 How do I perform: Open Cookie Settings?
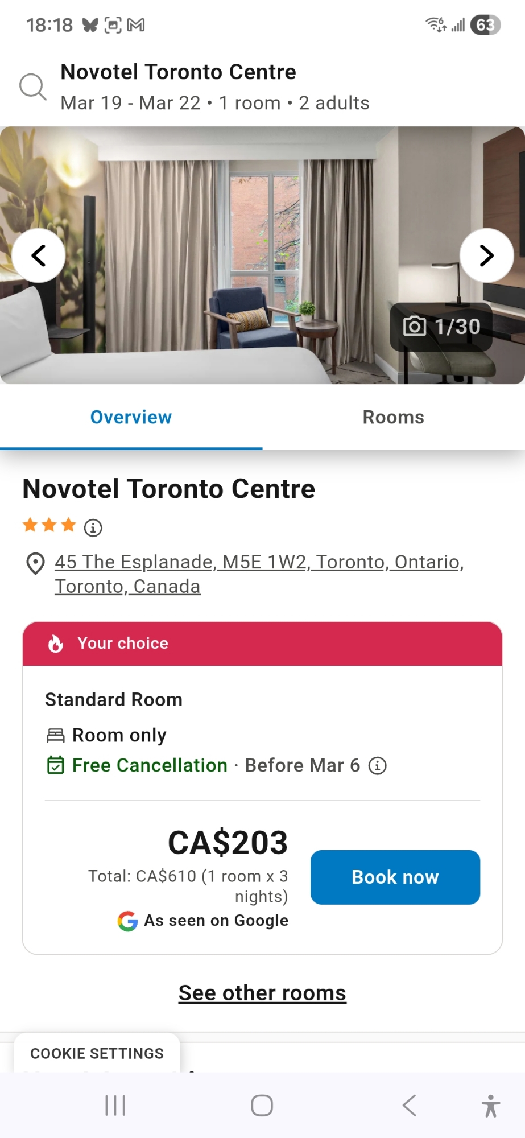(x=97, y=1053)
